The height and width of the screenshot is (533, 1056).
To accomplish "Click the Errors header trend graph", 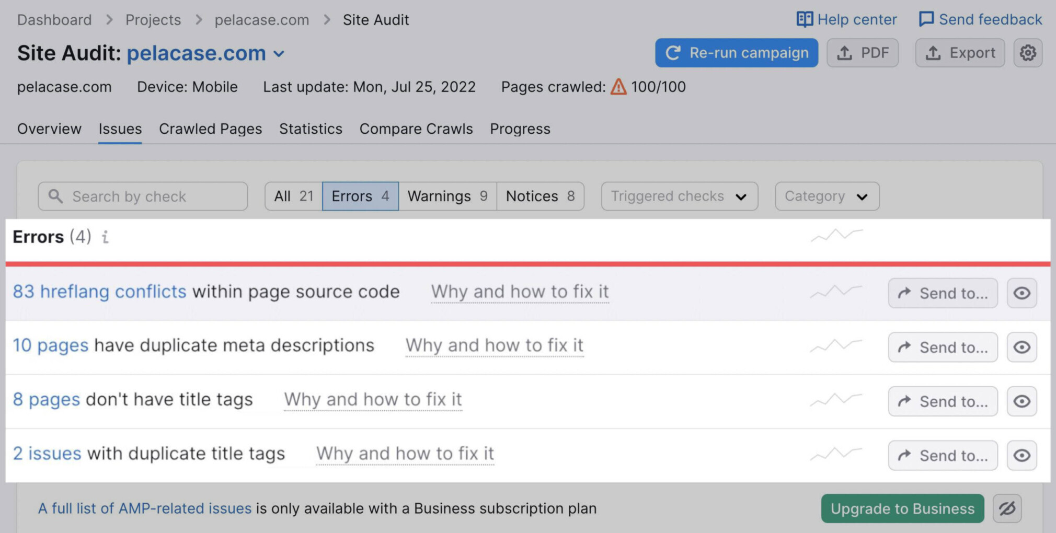I will click(x=836, y=236).
